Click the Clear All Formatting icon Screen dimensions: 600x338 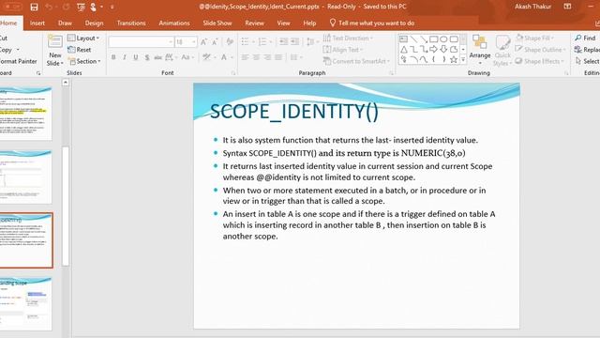click(230, 41)
